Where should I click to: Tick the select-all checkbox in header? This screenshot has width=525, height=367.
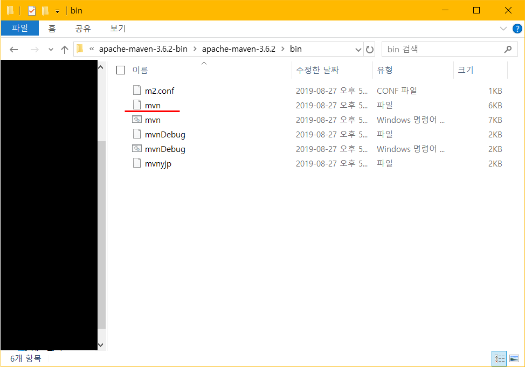click(x=121, y=70)
